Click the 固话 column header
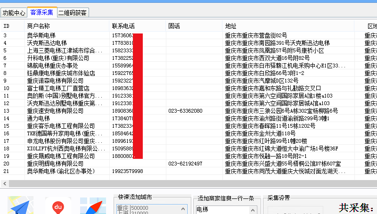377x214 pixels. 174,26
